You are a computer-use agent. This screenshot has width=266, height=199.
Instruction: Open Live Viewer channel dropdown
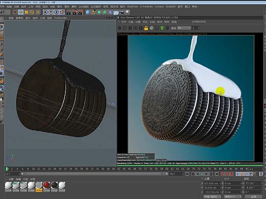[x=184, y=28]
